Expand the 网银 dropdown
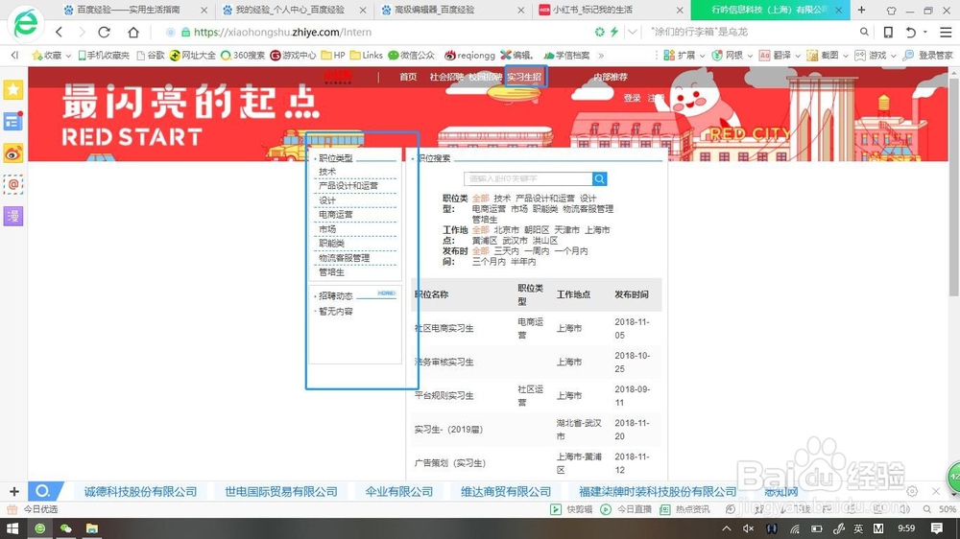Screen dimensions: 960x539 coord(750,56)
